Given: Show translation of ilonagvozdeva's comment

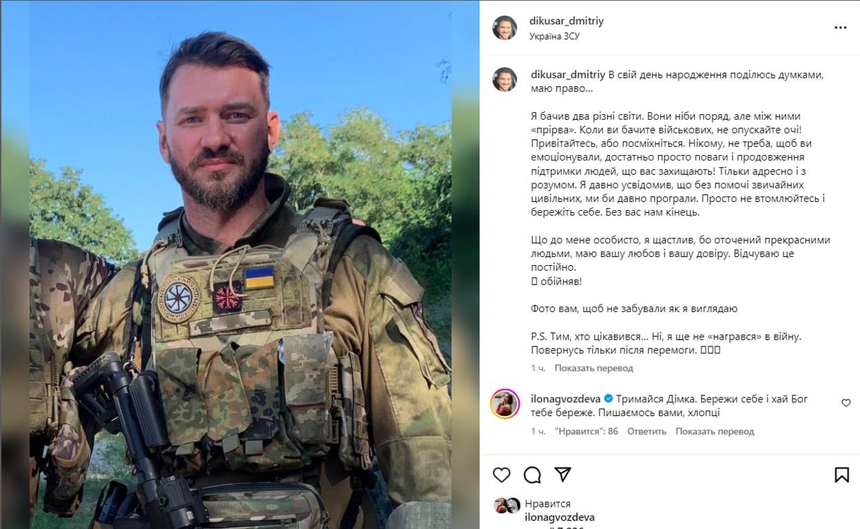Looking at the screenshot, I should [x=715, y=431].
